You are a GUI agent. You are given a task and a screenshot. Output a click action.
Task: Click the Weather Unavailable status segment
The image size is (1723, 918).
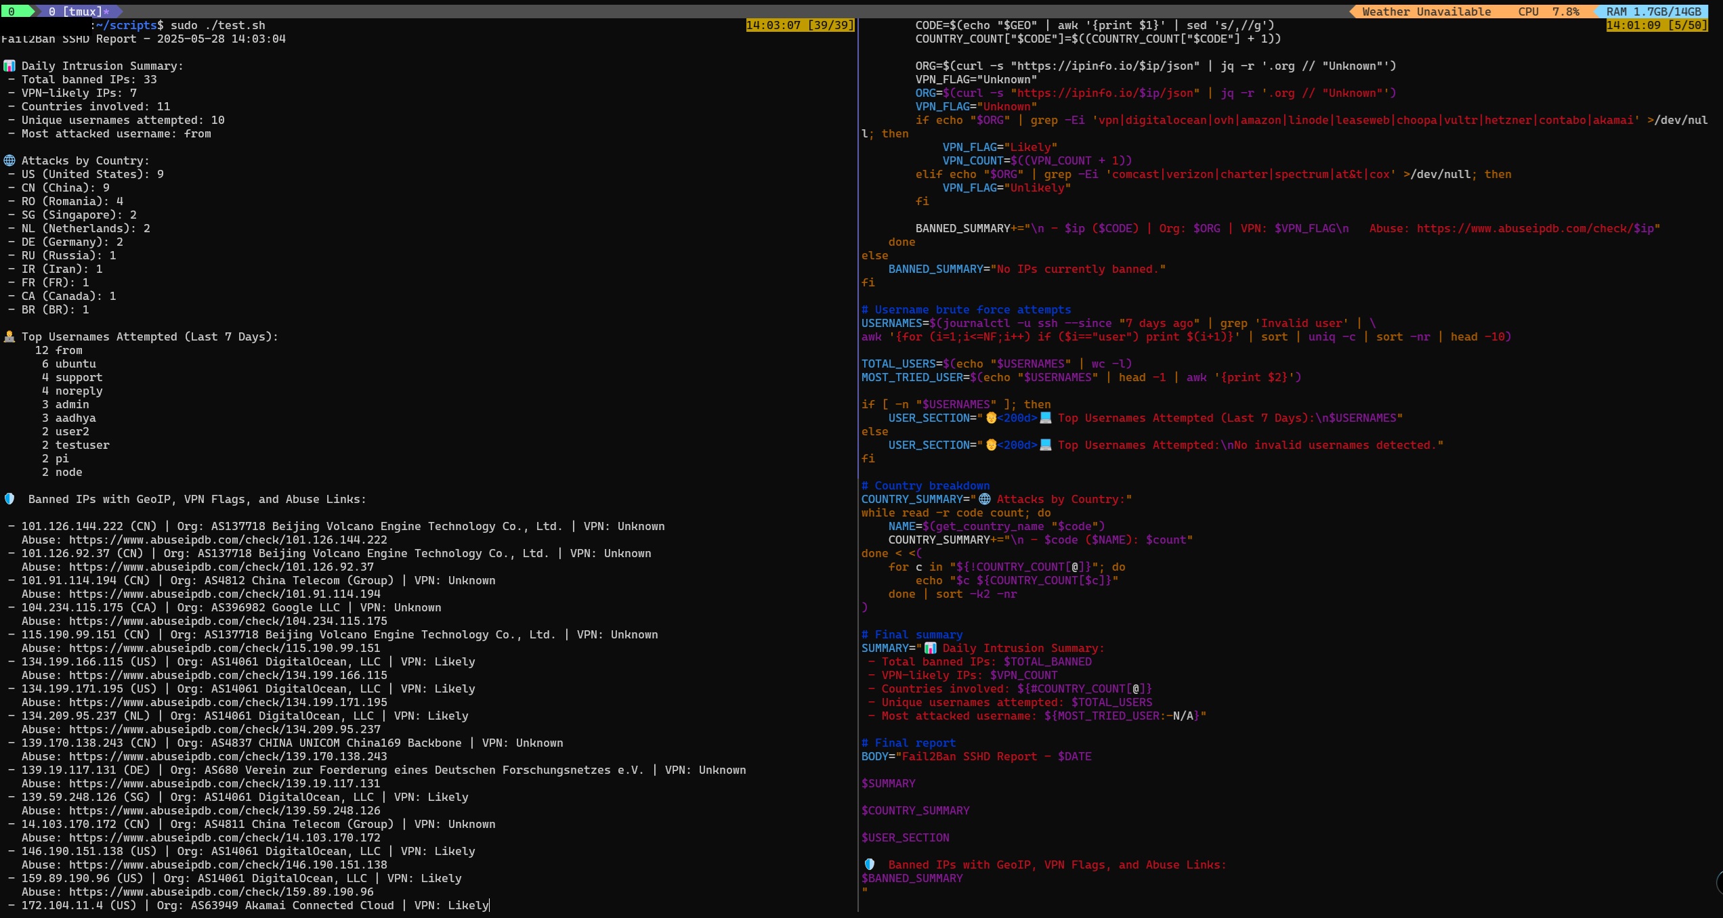tap(1426, 12)
